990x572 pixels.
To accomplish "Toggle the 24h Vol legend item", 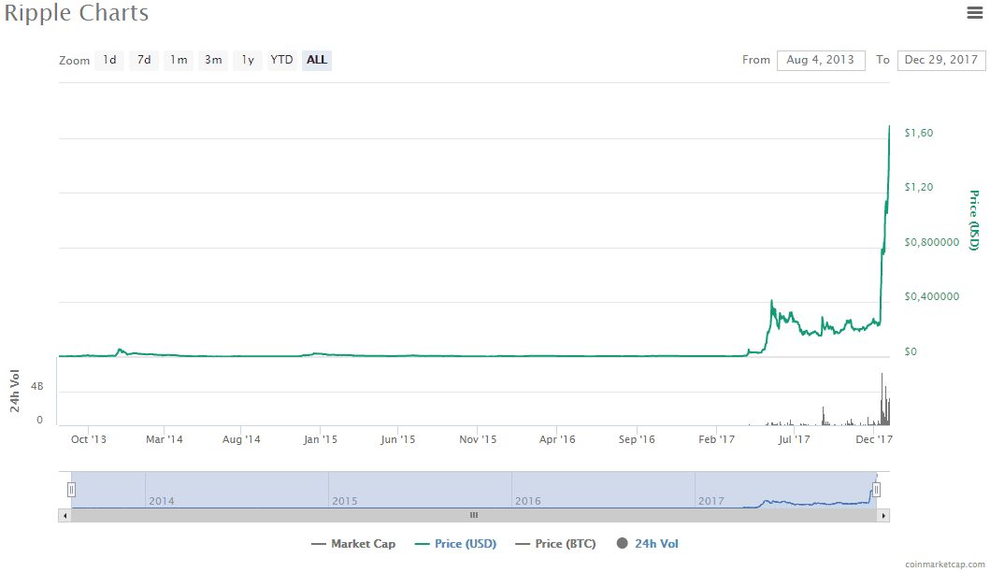I will [648, 544].
